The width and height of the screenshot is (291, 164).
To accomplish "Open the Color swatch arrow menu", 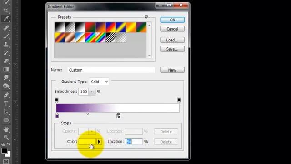I will 99,142.
